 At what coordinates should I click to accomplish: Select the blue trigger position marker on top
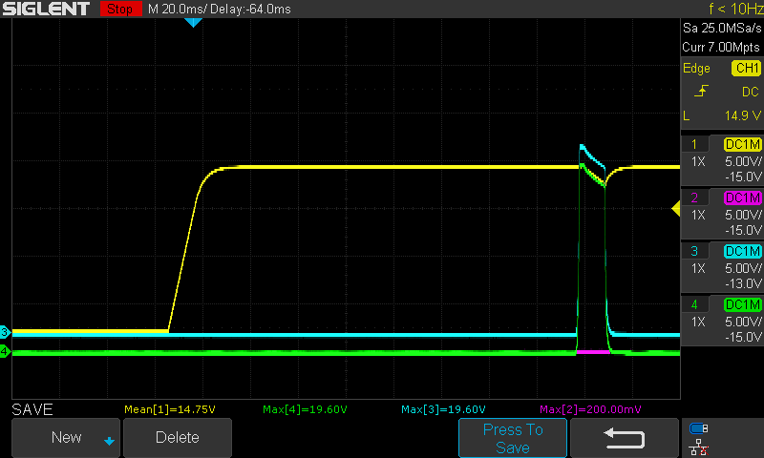(194, 22)
